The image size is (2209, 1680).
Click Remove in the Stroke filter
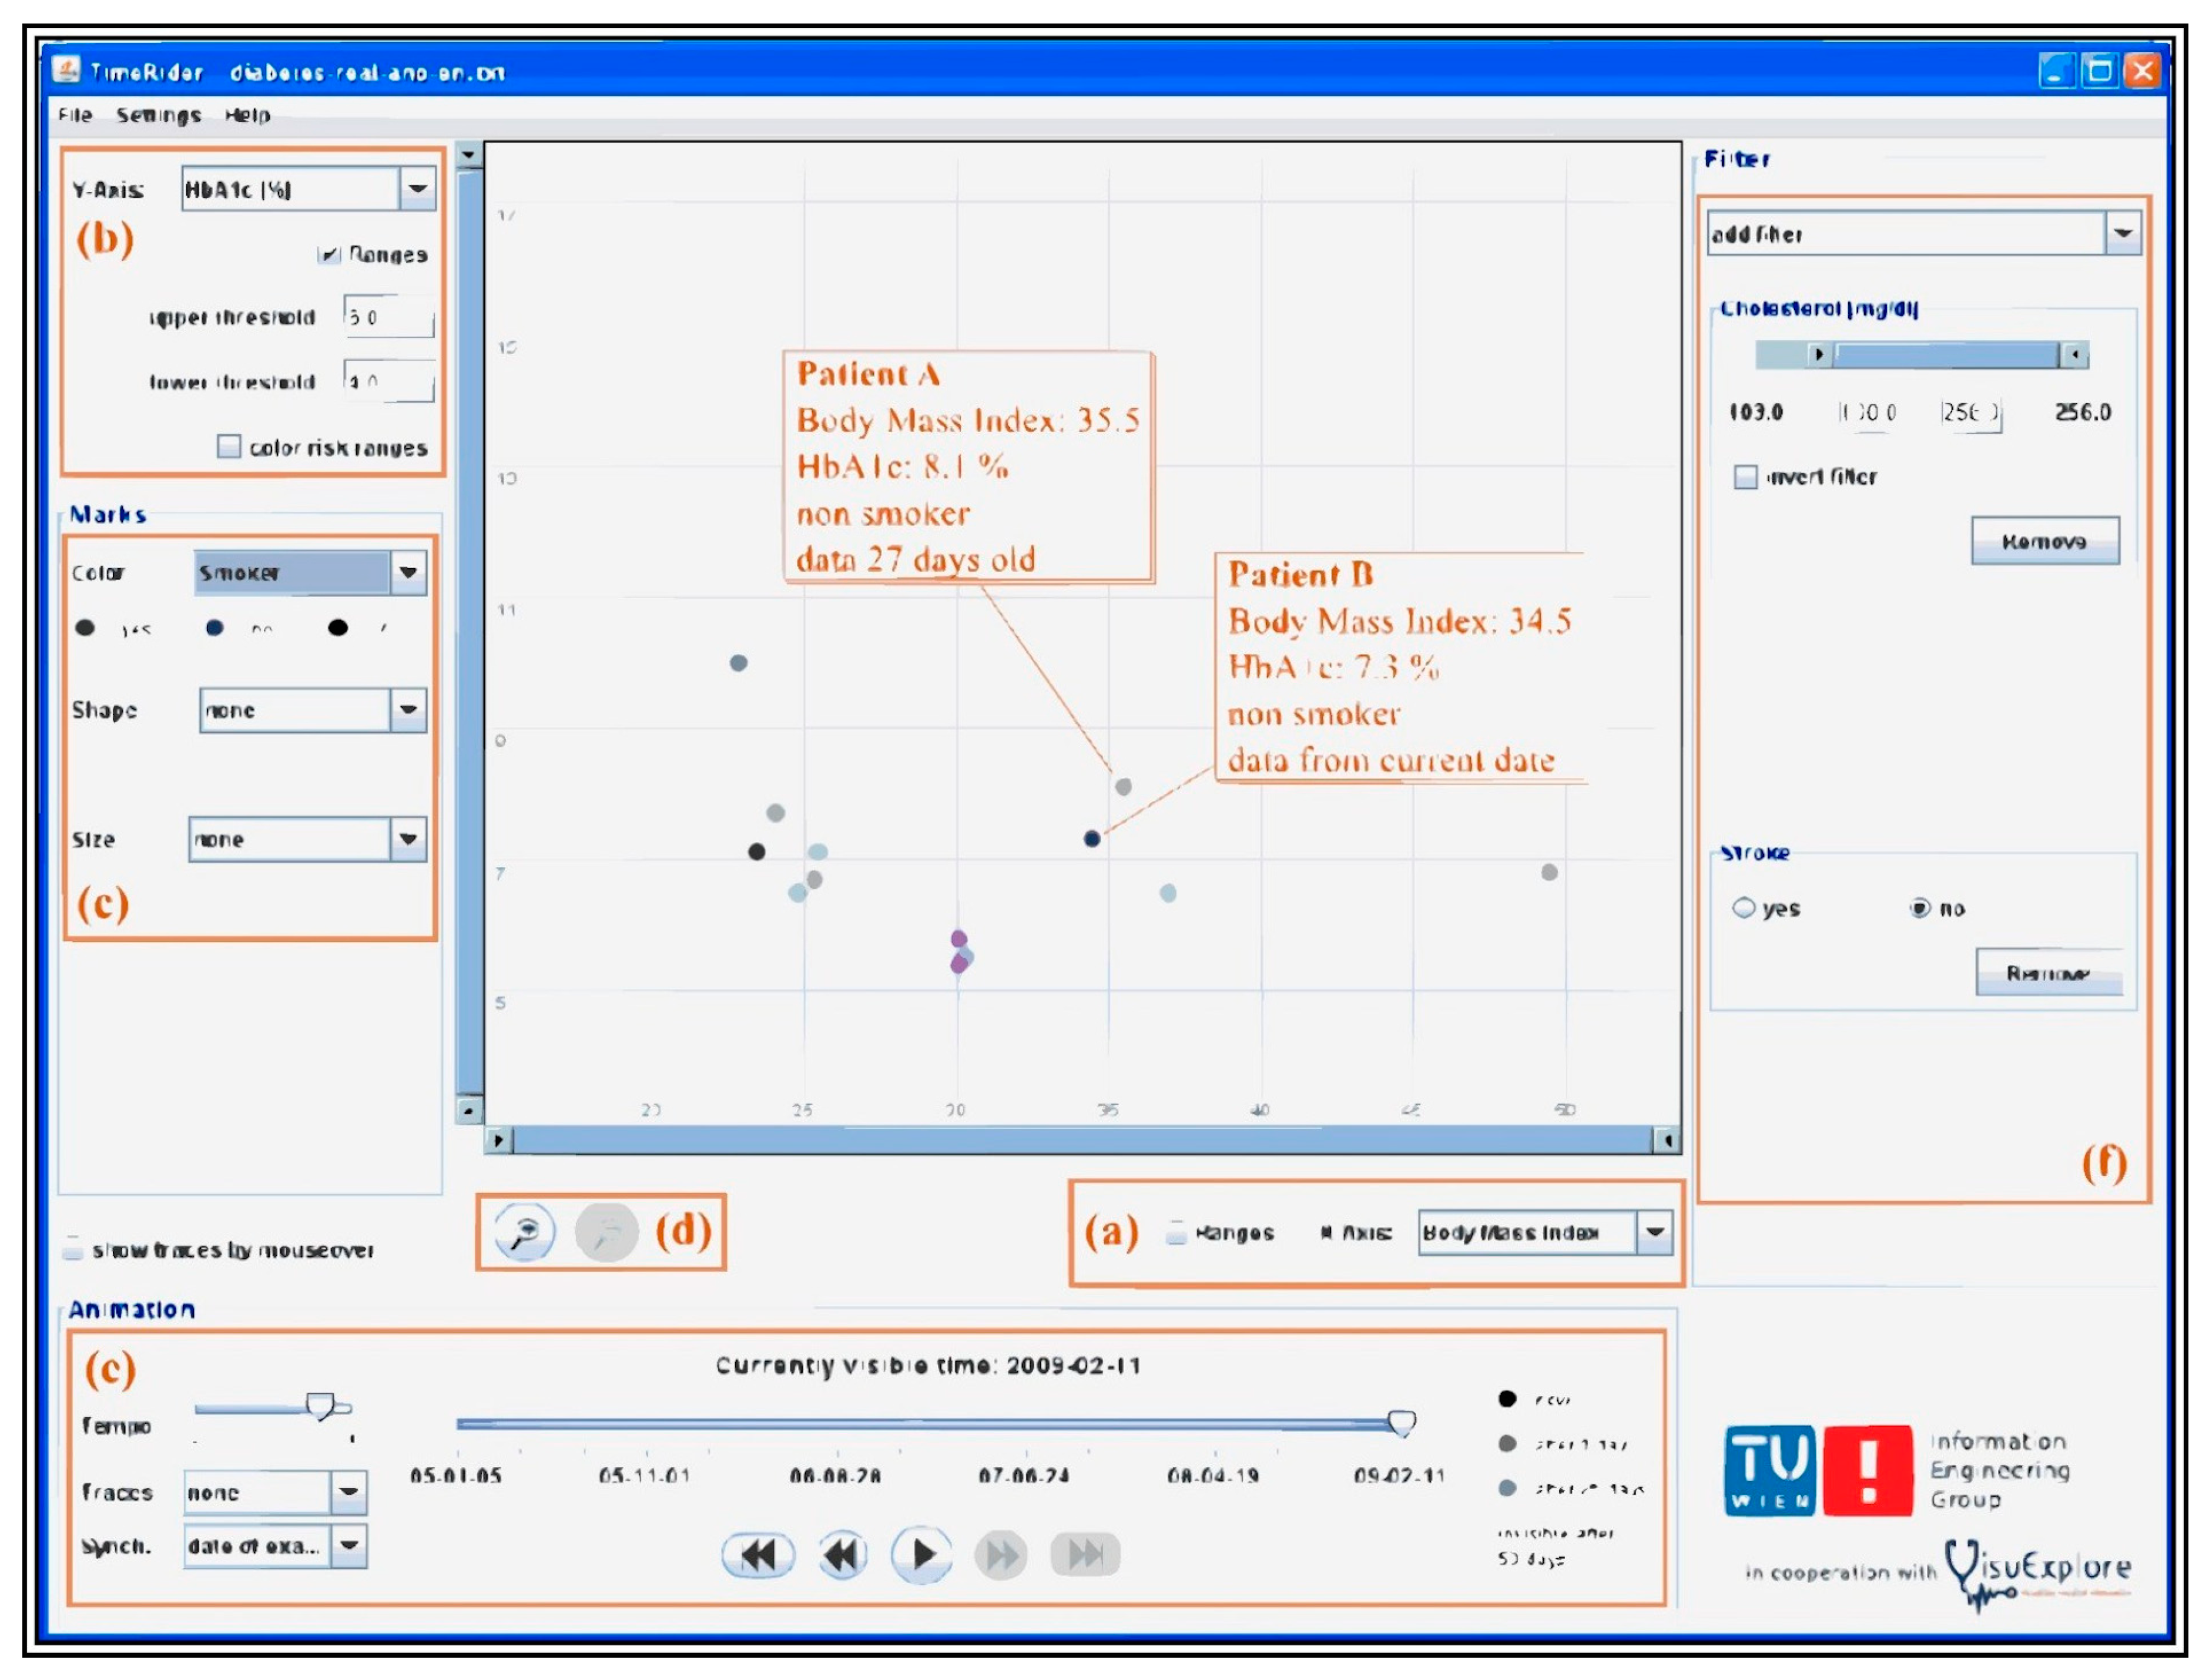point(2048,973)
